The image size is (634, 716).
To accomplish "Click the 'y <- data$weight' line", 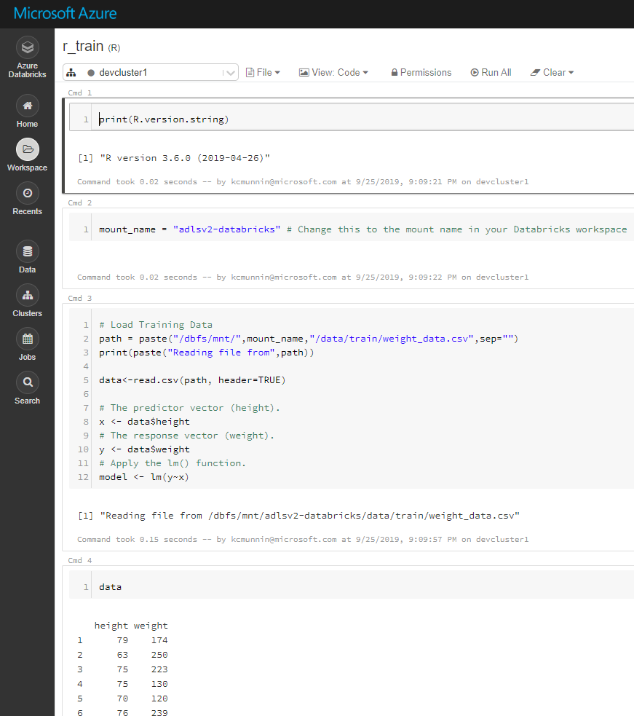I will [144, 449].
